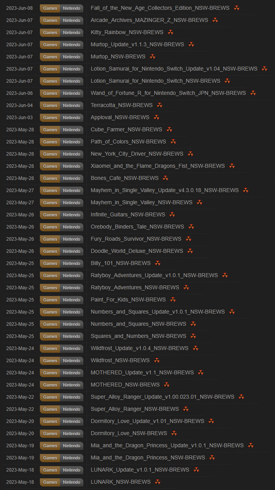Click Nintendo tag in Paint_For_Kids row
The image size is (275, 490).
(x=72, y=300)
